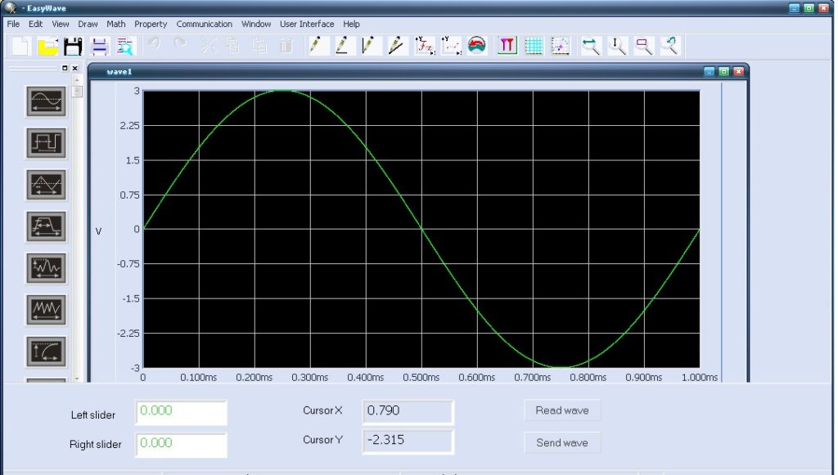This screenshot has width=838, height=475.
Task: Open the User Interface menu
Action: [x=307, y=24]
